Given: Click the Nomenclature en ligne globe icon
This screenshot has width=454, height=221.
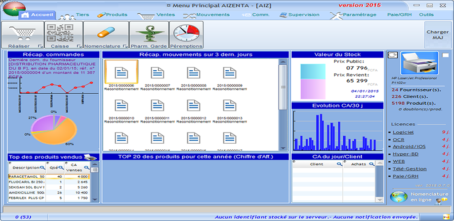Looking at the screenshot, I should point(399,196).
